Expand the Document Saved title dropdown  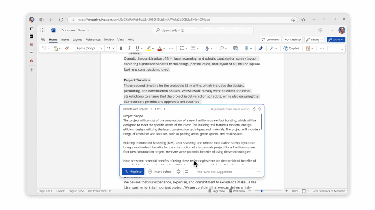coord(75,30)
